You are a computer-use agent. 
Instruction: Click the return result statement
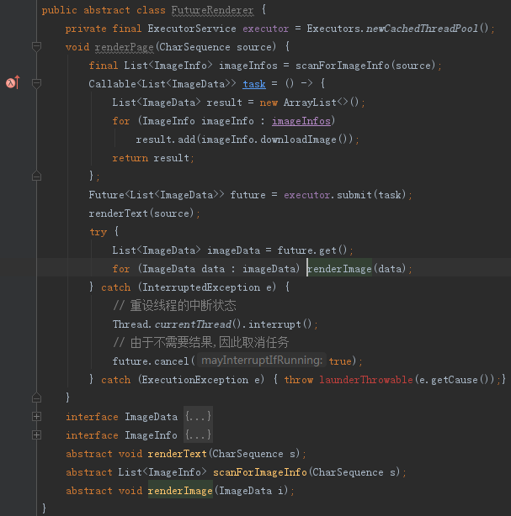[x=153, y=158]
